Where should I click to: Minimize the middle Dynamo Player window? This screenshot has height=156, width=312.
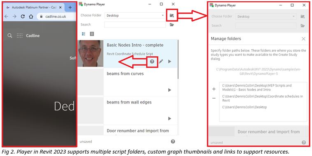coord(150,4)
